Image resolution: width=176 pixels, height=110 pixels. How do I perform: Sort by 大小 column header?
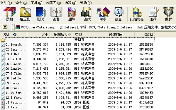coord(38,35)
